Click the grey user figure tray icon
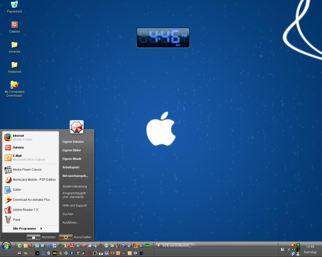 coord(298,254)
